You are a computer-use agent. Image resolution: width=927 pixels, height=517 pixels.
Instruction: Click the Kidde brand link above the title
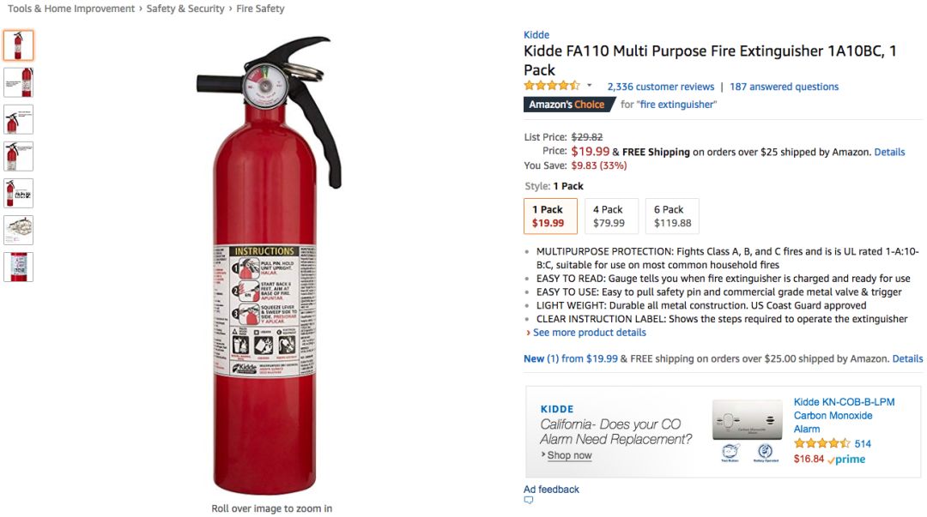click(x=536, y=35)
